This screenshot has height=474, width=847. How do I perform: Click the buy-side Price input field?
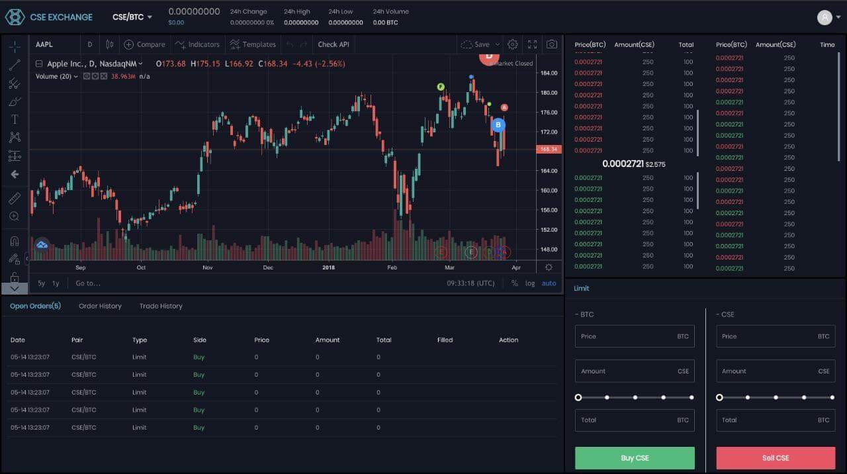(635, 336)
